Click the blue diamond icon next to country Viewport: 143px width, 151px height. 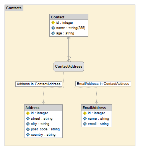tap(28, 135)
